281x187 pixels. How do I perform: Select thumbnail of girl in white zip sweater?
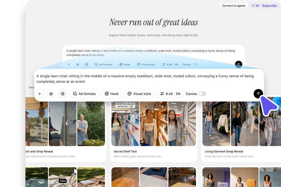click(x=182, y=124)
